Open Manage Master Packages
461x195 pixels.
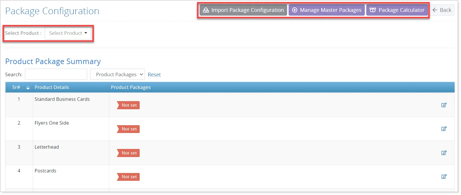pyautogui.click(x=327, y=10)
